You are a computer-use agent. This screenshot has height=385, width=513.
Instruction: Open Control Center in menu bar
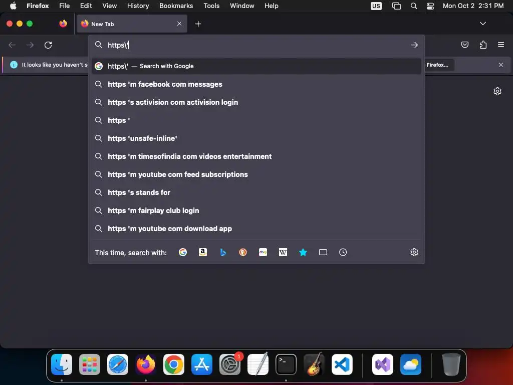[430, 6]
